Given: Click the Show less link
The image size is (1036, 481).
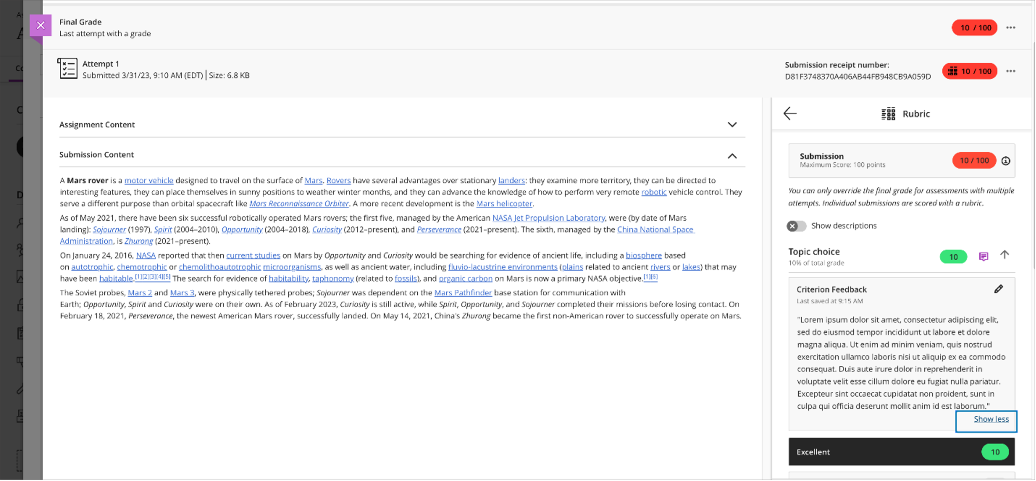Looking at the screenshot, I should [991, 419].
